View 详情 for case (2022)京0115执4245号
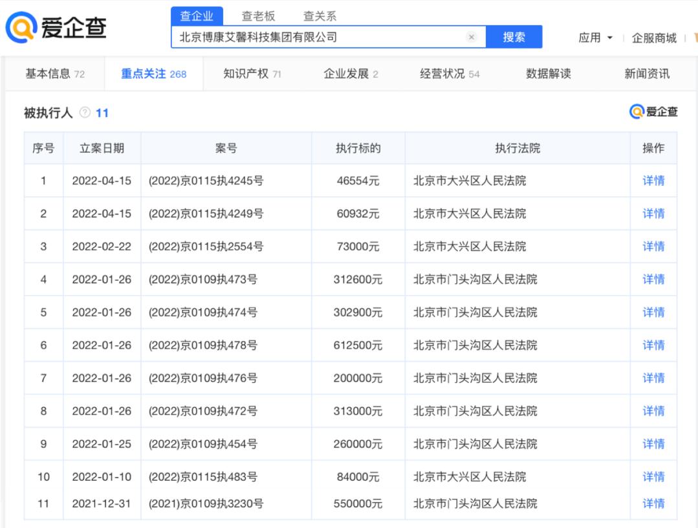Image resolution: width=698 pixels, height=528 pixels. coord(653,181)
